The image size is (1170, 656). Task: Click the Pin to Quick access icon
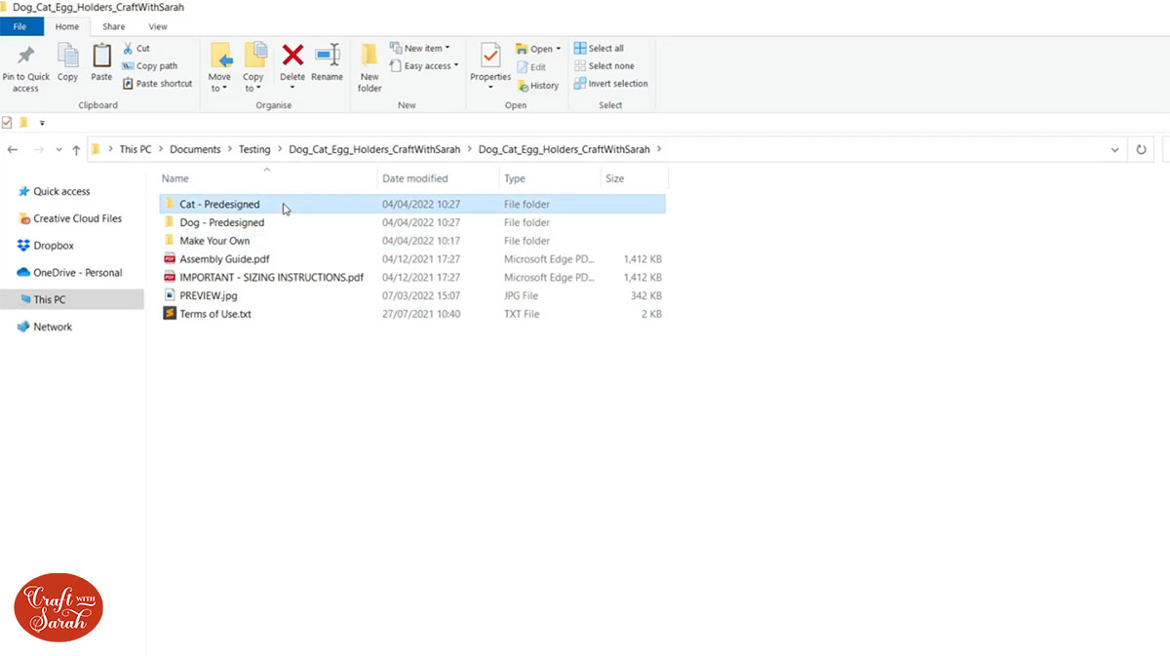pos(26,63)
